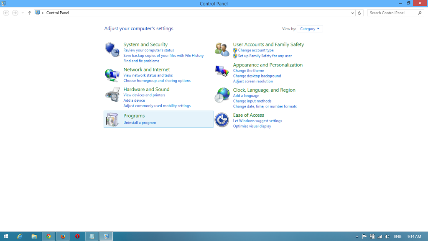Go up one level with the Up arrow
The image size is (428, 241).
30,13
